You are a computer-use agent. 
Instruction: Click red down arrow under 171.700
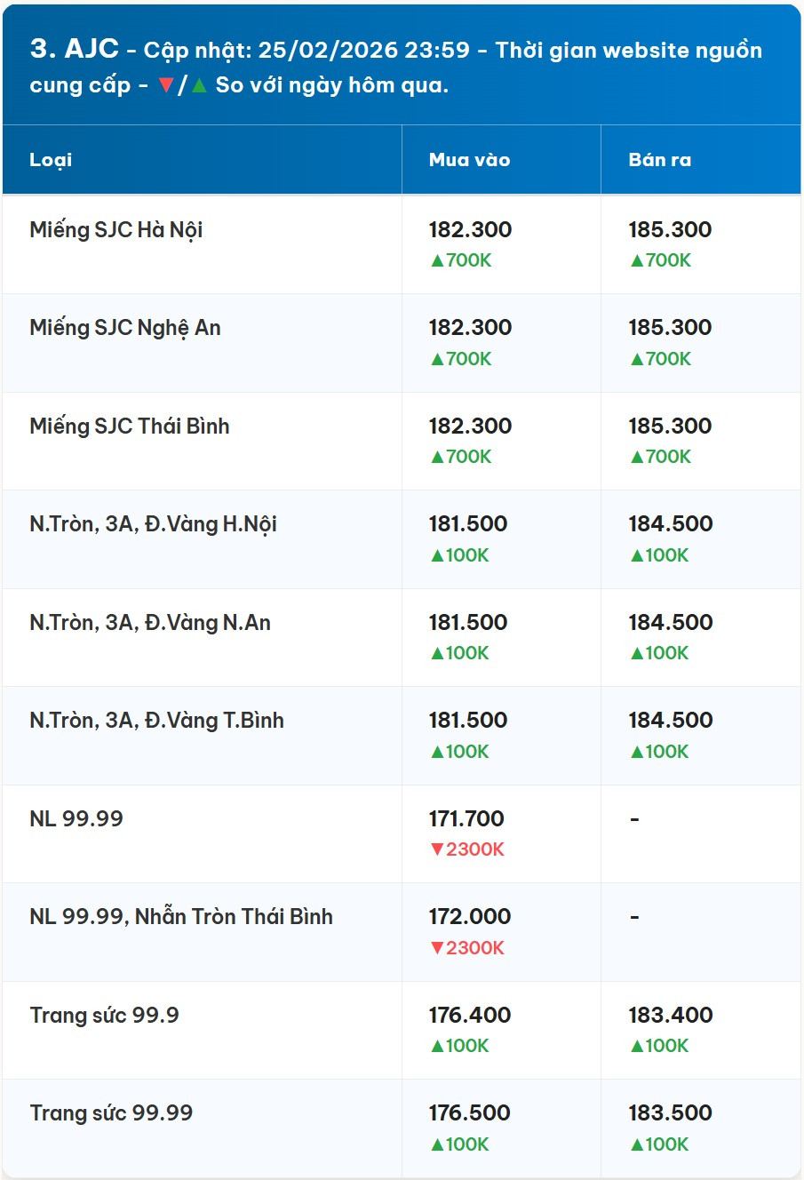pos(437,850)
